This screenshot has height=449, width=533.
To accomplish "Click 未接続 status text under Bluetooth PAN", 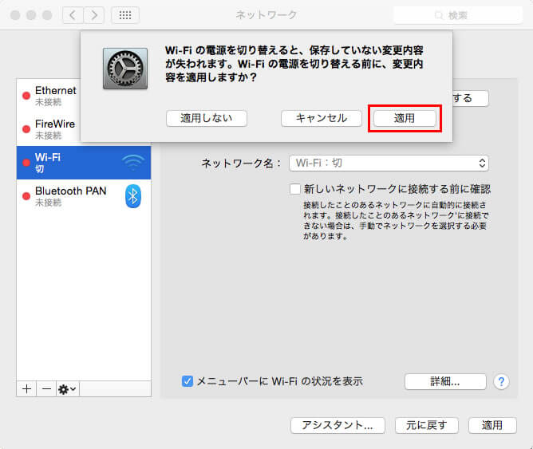I will 48,203.
